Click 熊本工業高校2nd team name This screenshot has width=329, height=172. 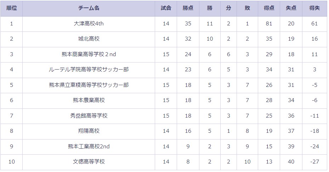tap(89, 147)
